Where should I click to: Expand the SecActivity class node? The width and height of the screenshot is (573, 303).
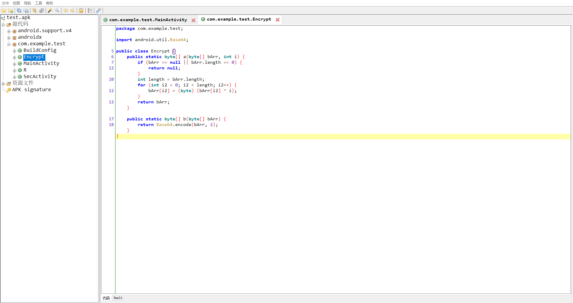tap(14, 77)
